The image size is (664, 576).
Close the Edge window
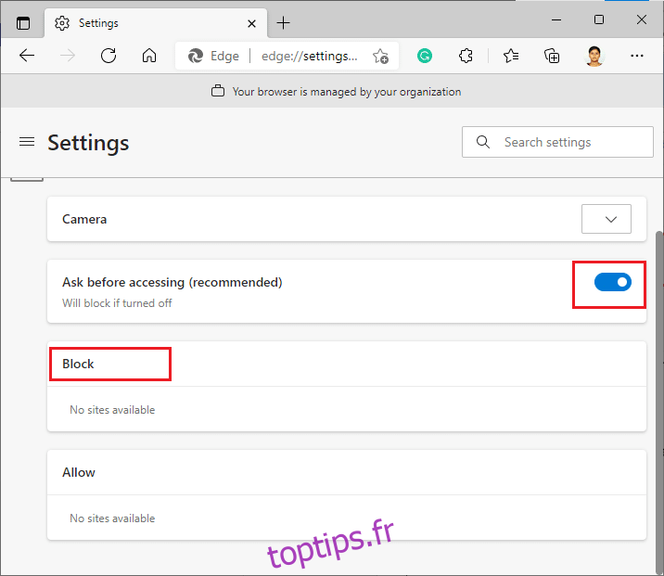[641, 19]
